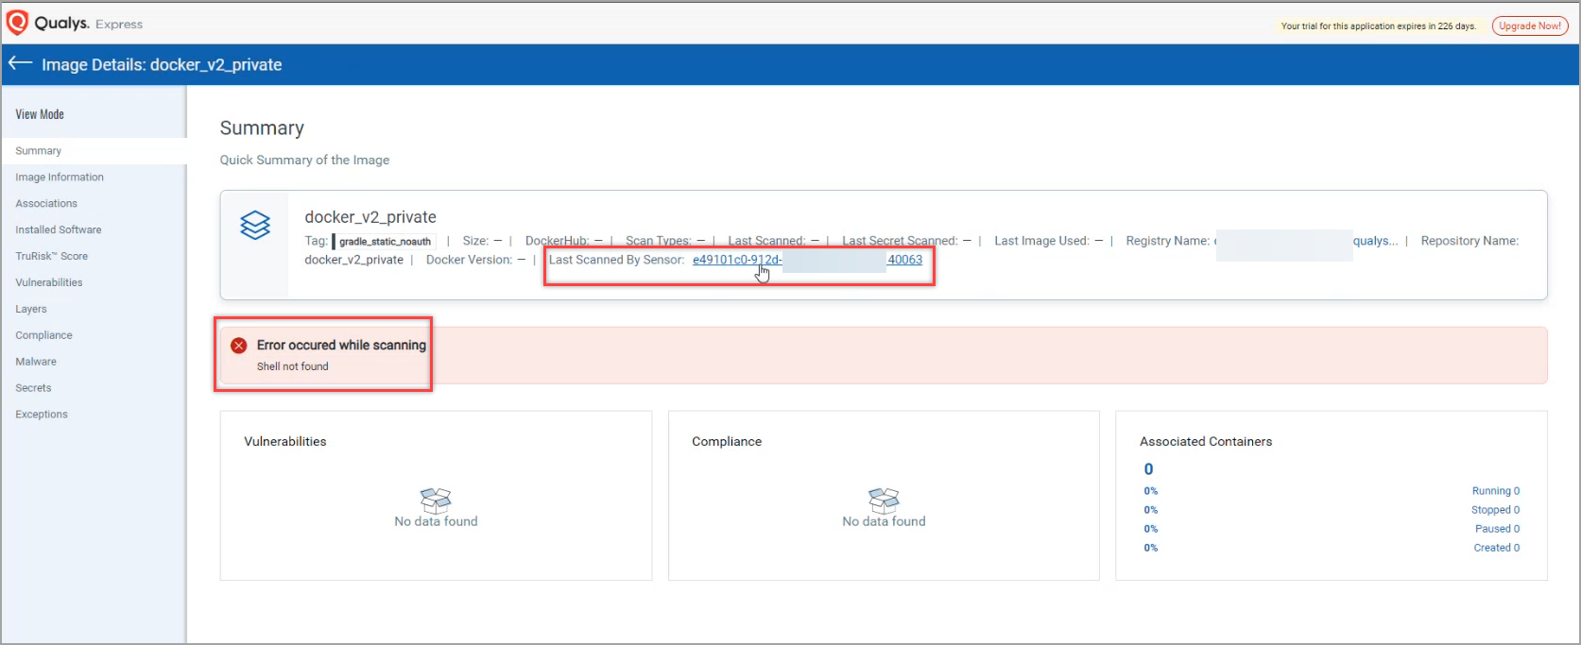Click the 0% value in the Stopped row
This screenshot has height=645, width=1581.
click(x=1151, y=510)
